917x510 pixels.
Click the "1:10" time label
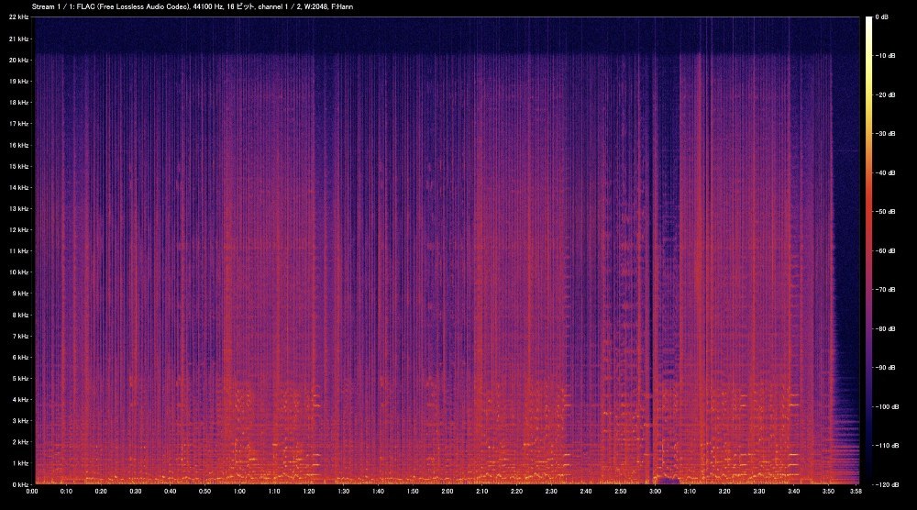[273, 492]
